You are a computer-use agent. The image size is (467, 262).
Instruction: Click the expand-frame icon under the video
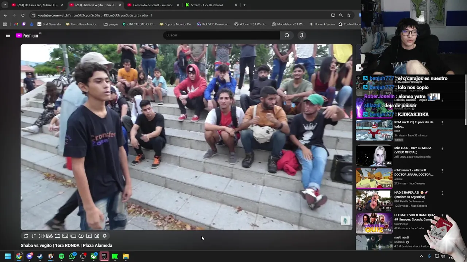click(x=65, y=236)
